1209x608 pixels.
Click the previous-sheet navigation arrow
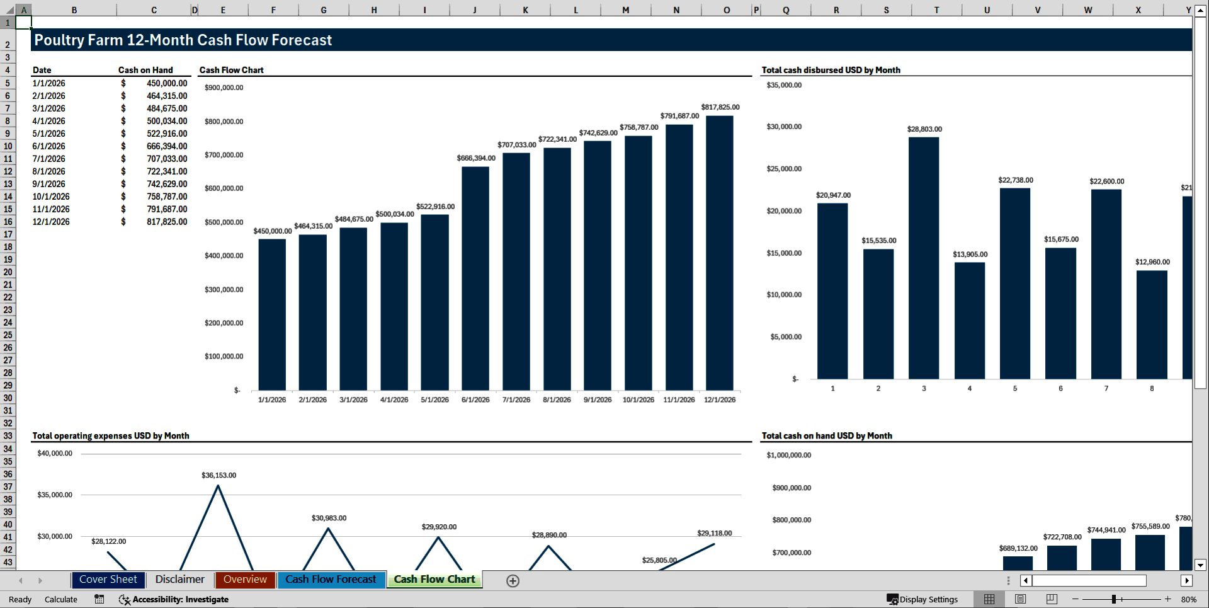[21, 580]
